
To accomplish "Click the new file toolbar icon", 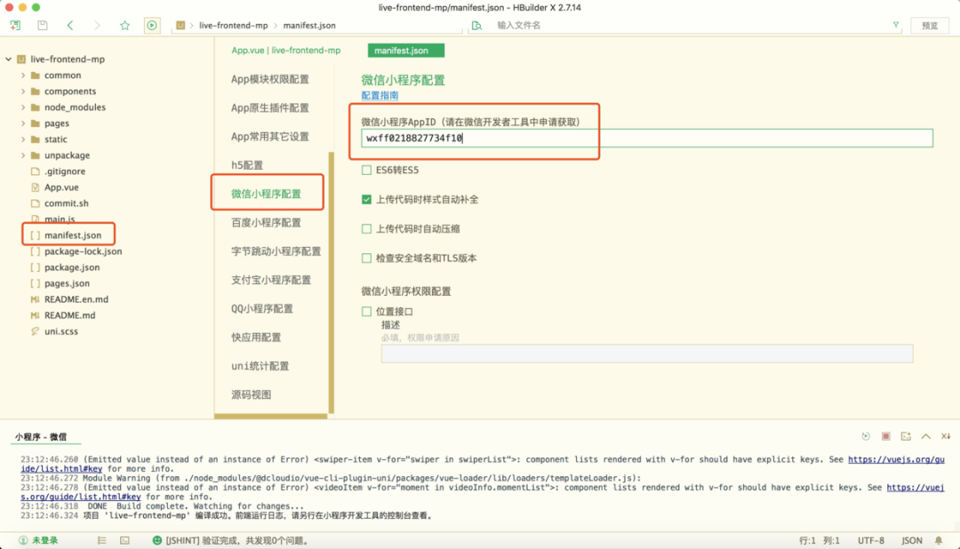I will click(15, 25).
